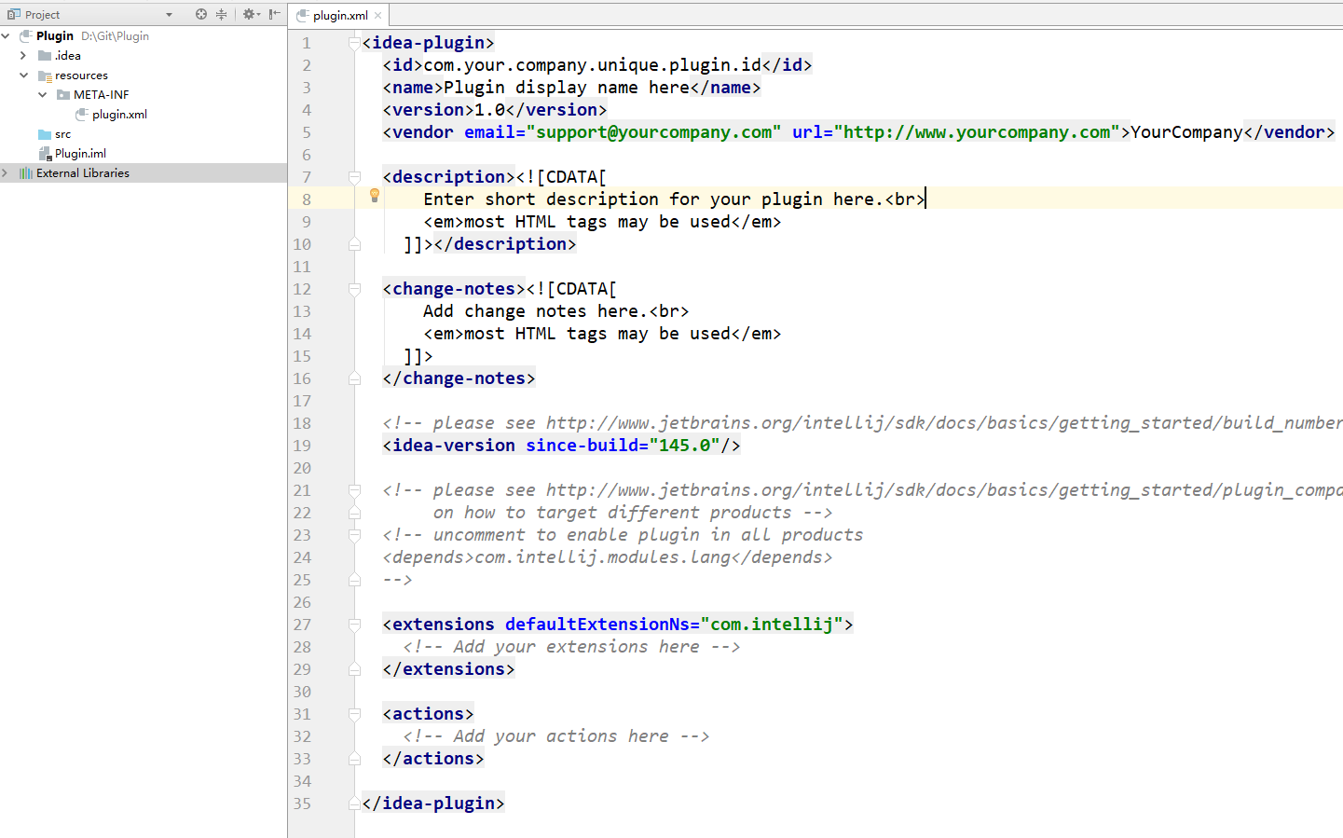Collapse the Plugin root module

7,35
